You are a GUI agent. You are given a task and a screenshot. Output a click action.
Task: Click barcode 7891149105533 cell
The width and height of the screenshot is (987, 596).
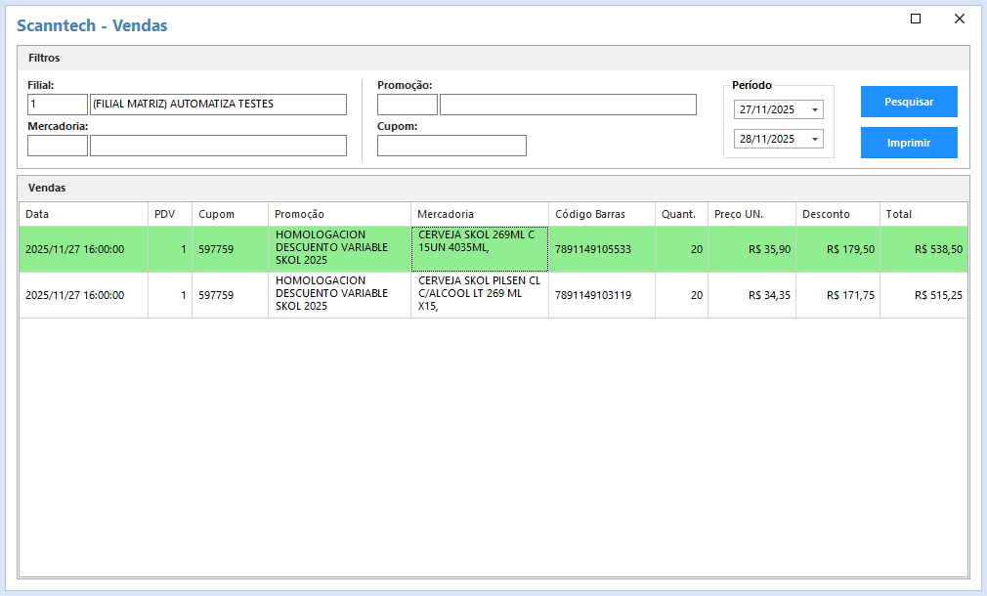pyautogui.click(x=601, y=249)
